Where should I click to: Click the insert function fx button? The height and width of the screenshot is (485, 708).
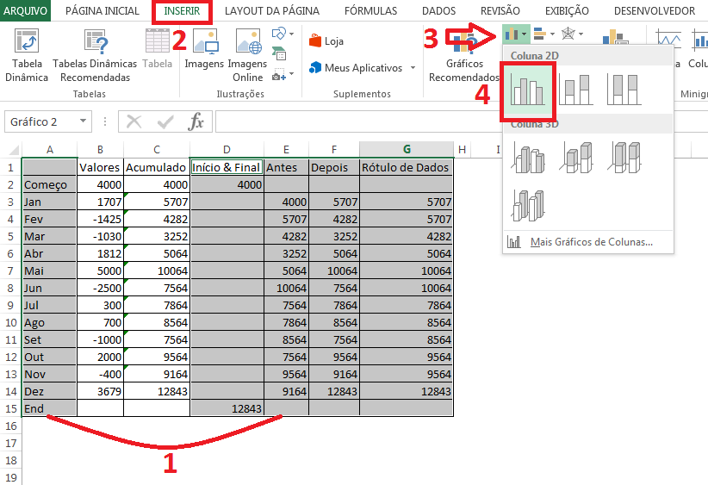[x=196, y=121]
